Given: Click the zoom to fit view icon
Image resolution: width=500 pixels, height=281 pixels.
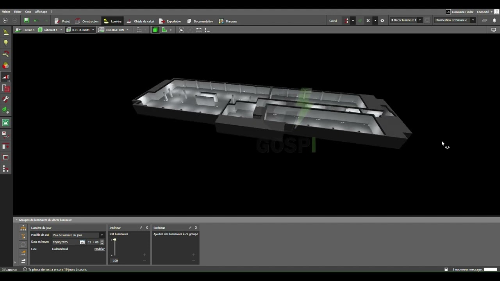Looking at the screenshot, I should pyautogui.click(x=181, y=30).
